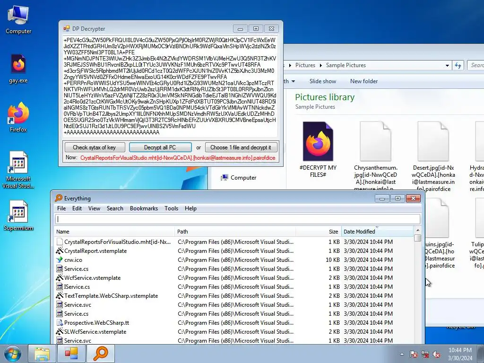This screenshot has height=363, width=484.
Task: Click the WcfService.vstemplate row icon
Action: (x=60, y=277)
